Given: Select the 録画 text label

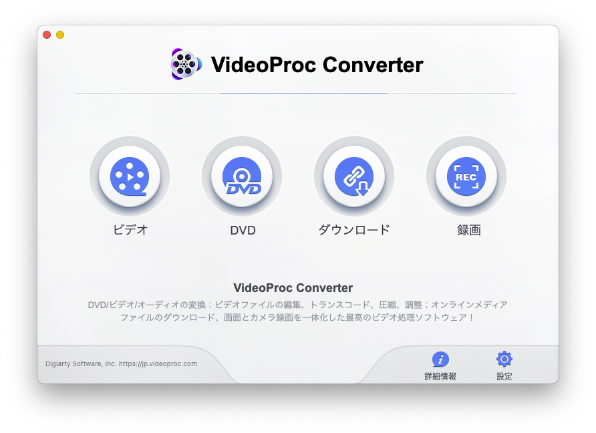Looking at the screenshot, I should 469,230.
